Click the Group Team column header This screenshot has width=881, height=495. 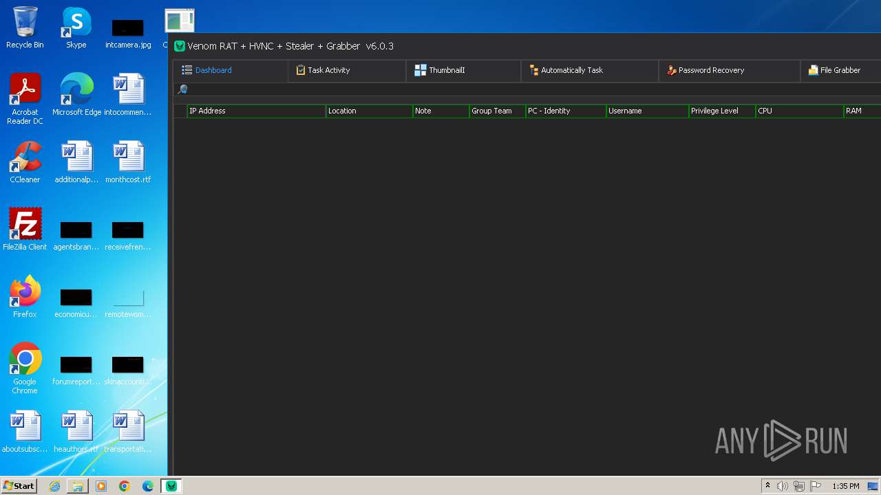[x=497, y=111]
